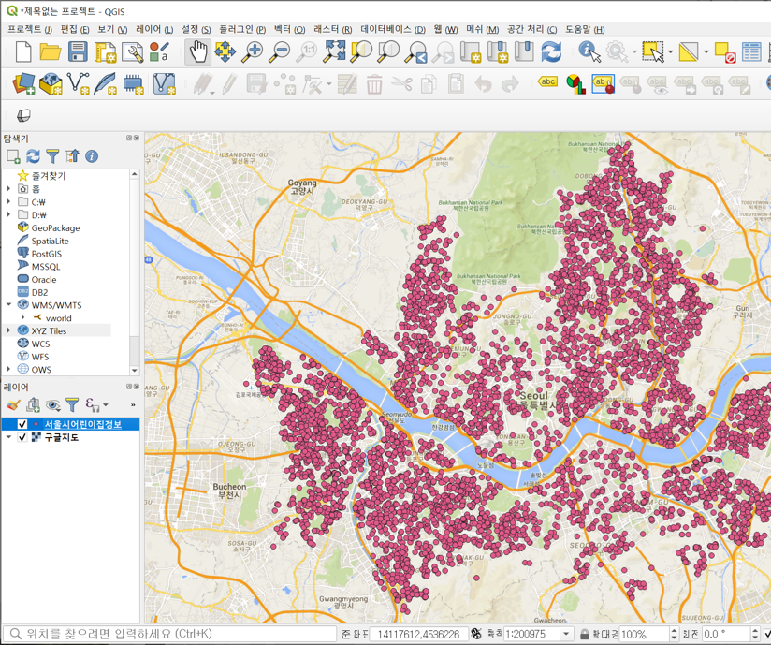Open the scale dropdown showing 1:200975
The image size is (771, 645).
click(x=566, y=634)
